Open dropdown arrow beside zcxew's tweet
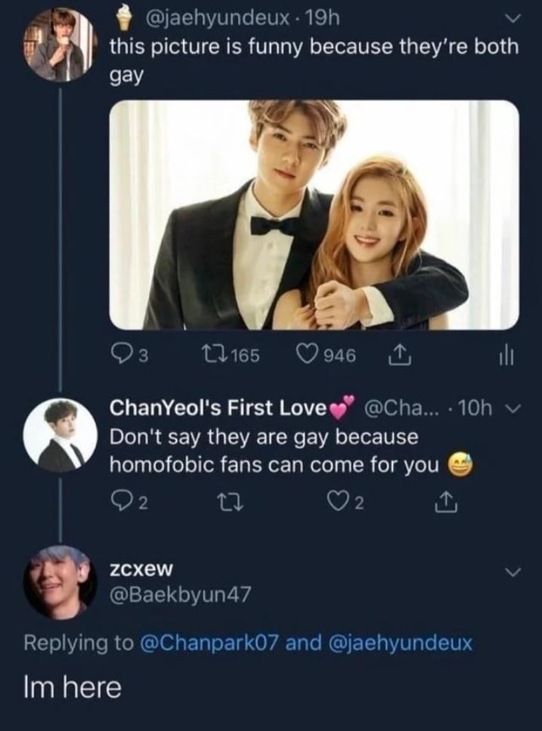 click(x=511, y=573)
